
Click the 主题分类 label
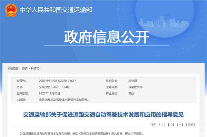click(112, 87)
